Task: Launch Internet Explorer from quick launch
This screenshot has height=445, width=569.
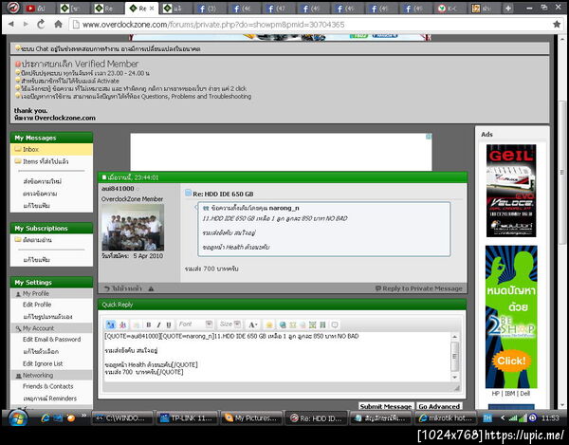Action: pos(46,418)
